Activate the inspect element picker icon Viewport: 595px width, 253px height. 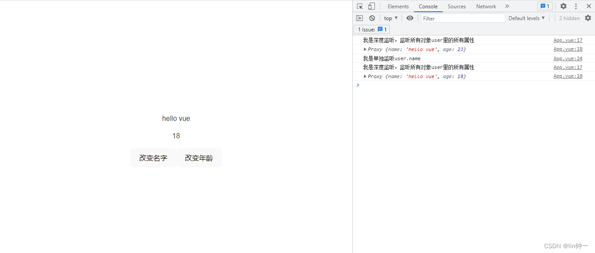[x=360, y=6]
